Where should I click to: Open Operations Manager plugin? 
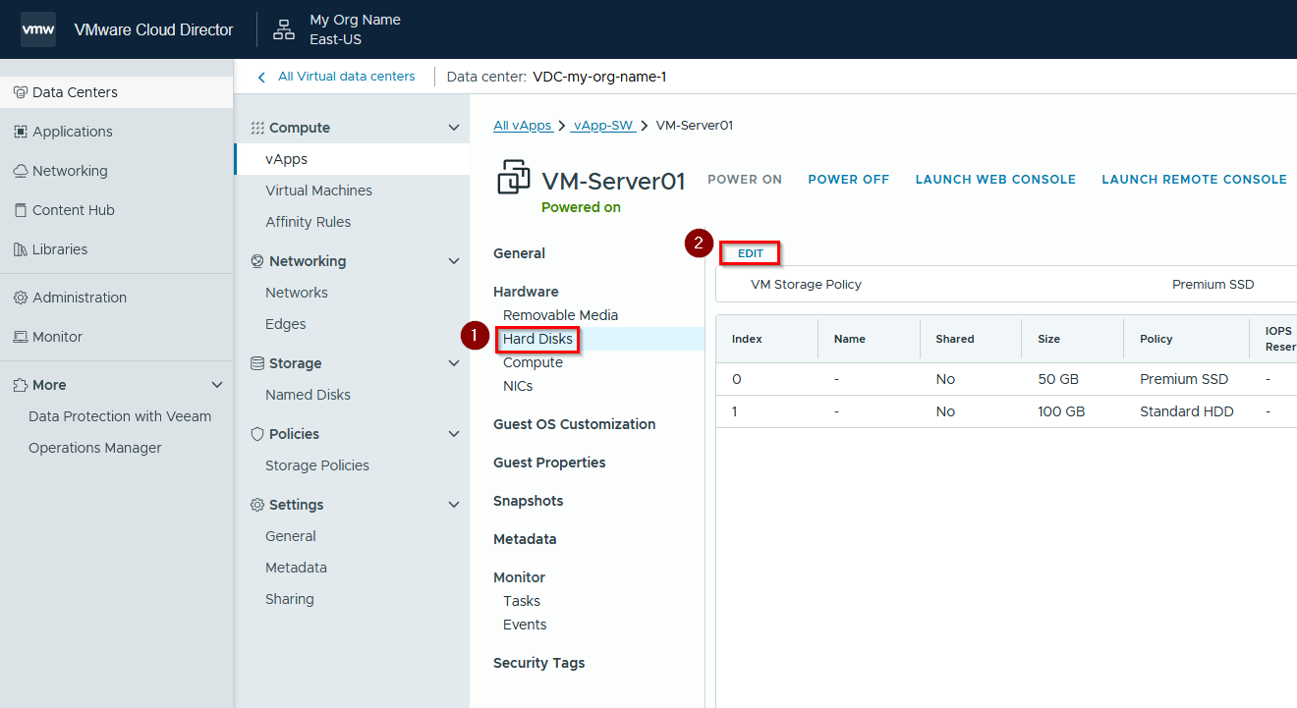(x=95, y=448)
